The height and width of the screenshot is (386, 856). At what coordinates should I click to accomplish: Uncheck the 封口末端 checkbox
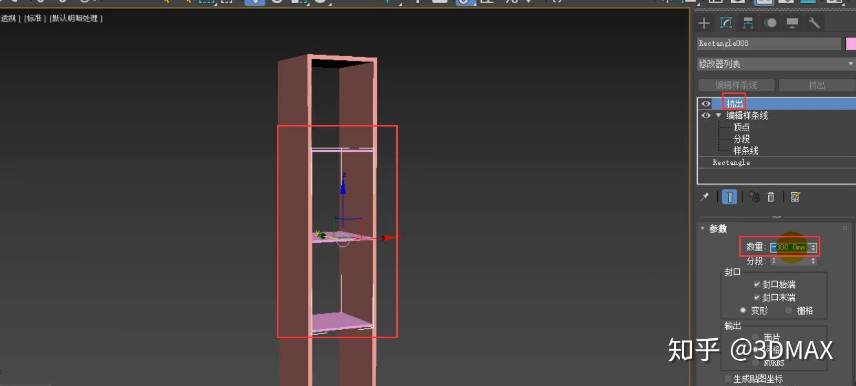(x=757, y=297)
